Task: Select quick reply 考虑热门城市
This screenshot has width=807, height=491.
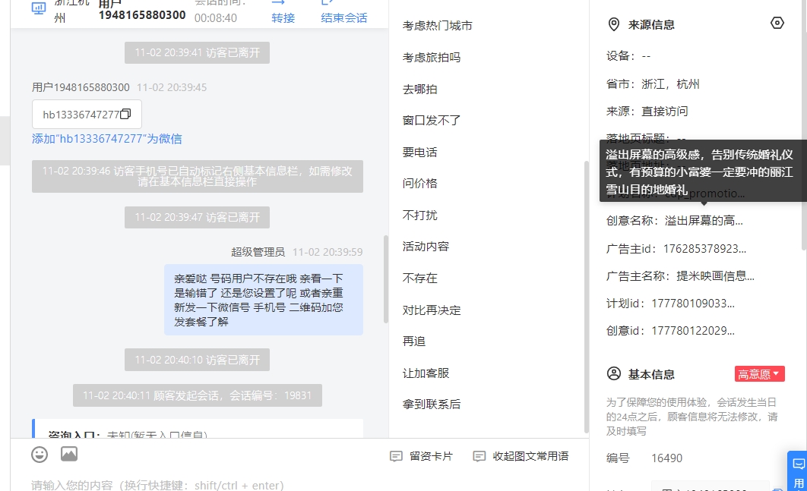Action: pyautogui.click(x=437, y=26)
